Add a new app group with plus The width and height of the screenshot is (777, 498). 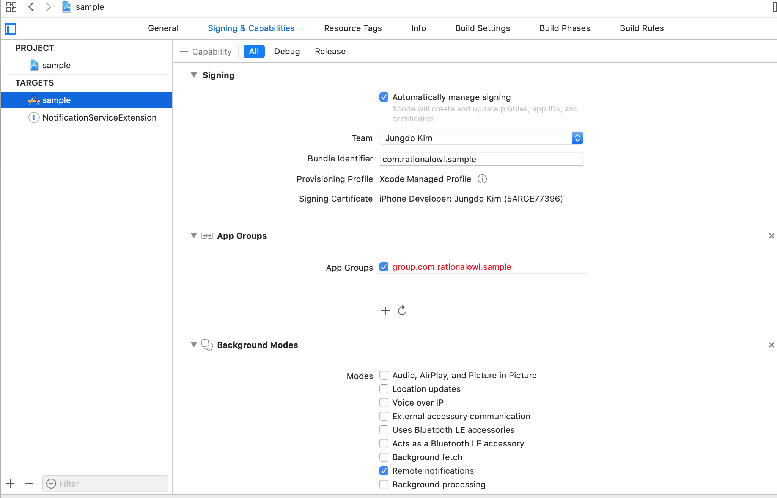385,311
